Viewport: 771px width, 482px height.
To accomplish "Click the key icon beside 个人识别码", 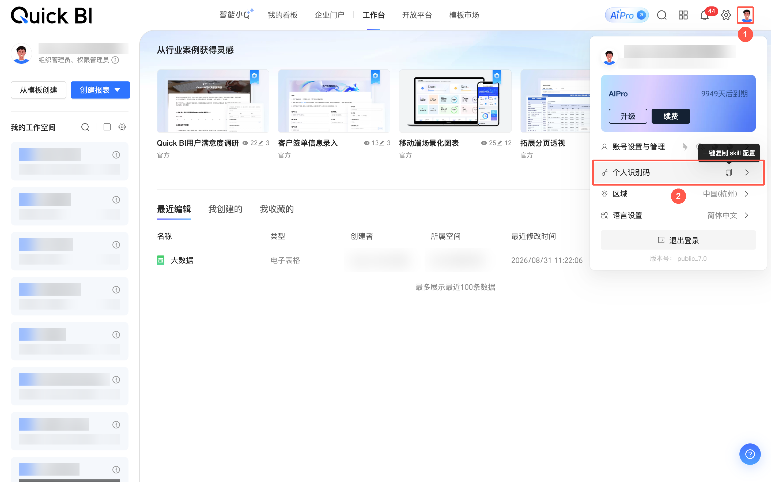I will tap(604, 172).
